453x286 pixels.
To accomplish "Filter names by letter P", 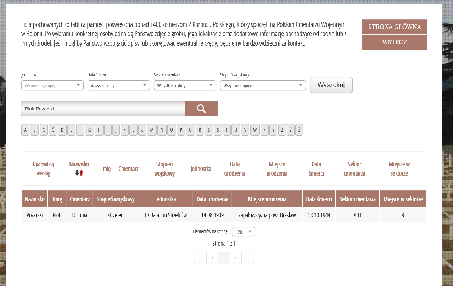I will coord(181,130).
